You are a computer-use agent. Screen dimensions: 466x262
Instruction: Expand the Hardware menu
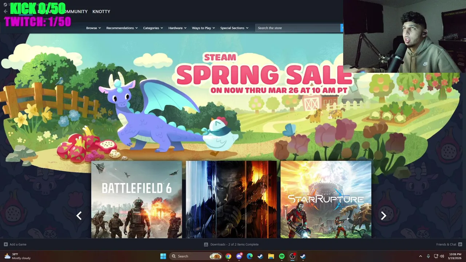[x=177, y=28]
